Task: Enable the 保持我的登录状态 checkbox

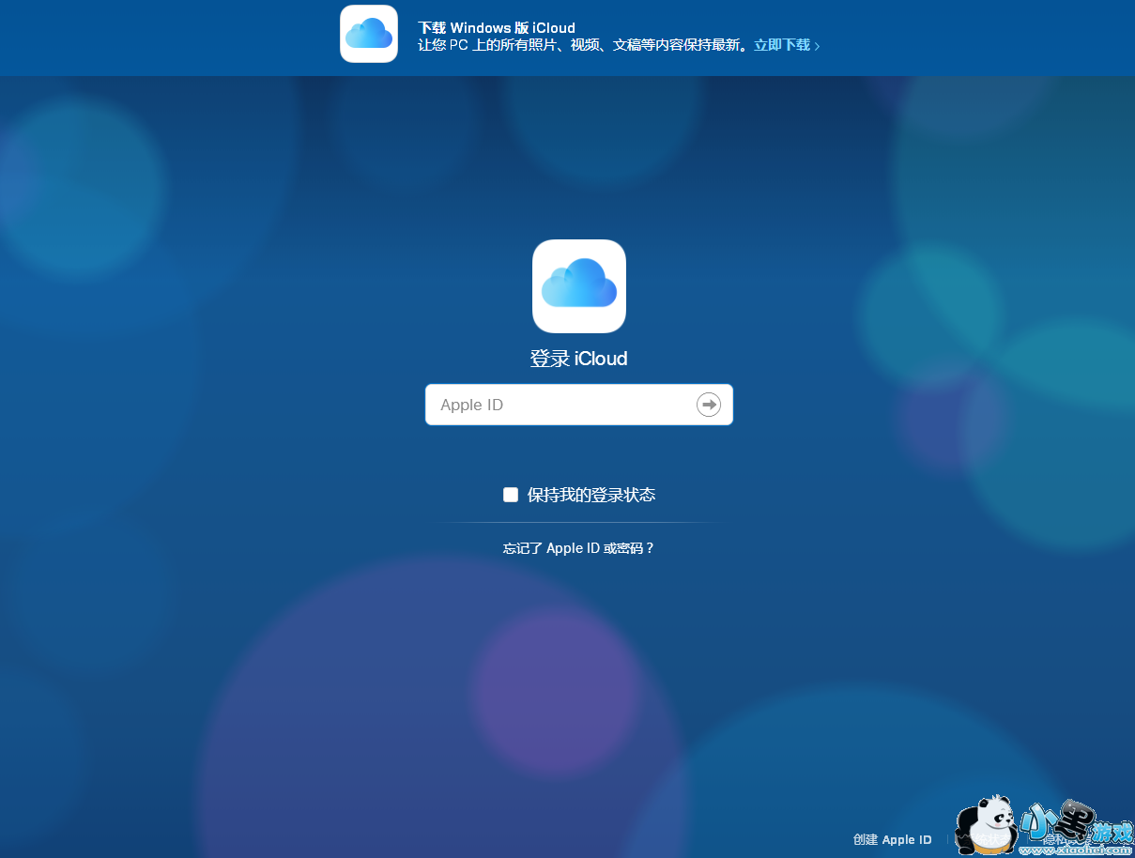Action: (x=511, y=495)
